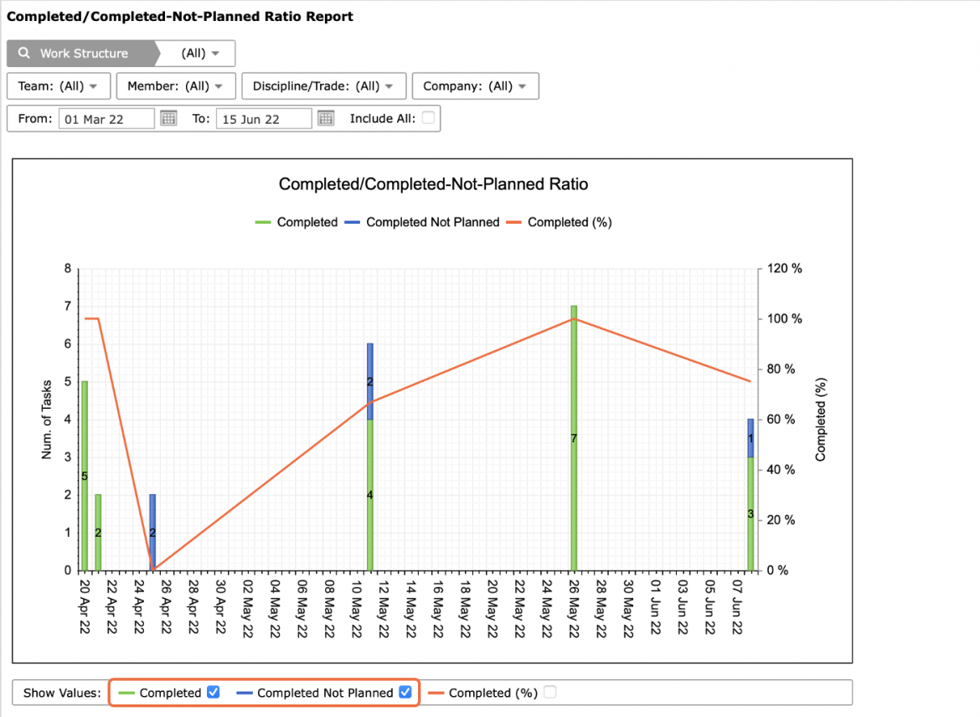
Task: Open the From date calendar picker
Action: (168, 118)
